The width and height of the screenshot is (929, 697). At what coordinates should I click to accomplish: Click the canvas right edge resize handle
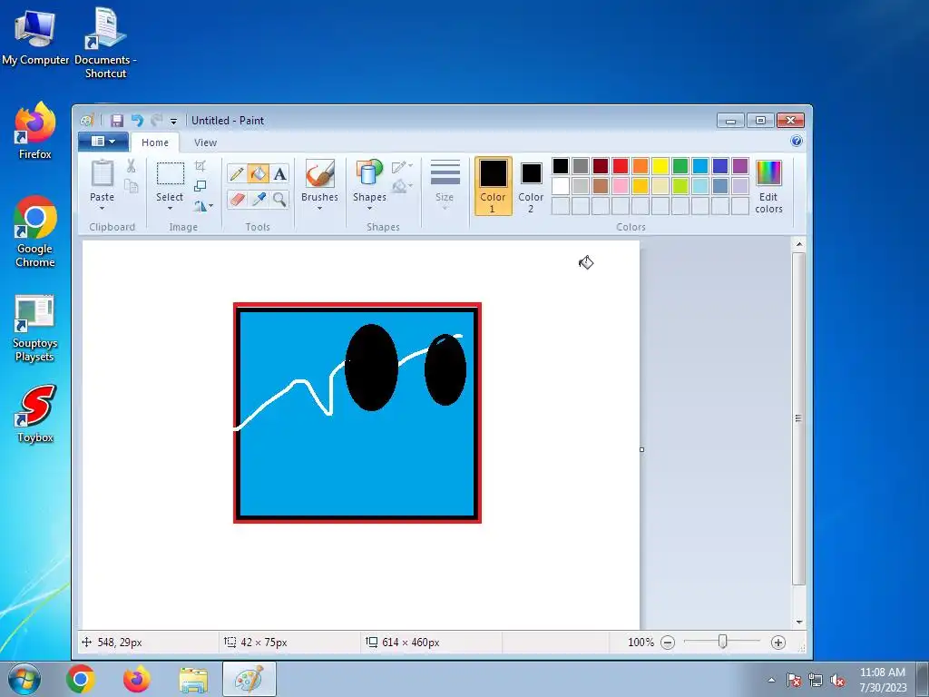tap(641, 449)
